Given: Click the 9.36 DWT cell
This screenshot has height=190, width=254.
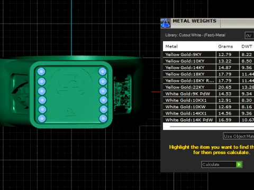Looking at the screenshot, I should [247, 113].
